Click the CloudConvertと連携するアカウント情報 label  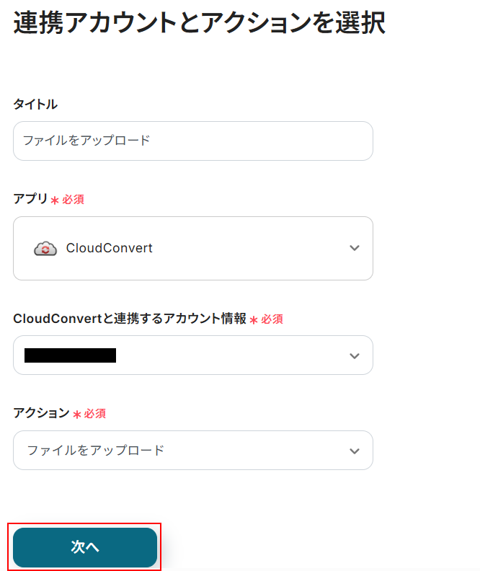point(130,319)
